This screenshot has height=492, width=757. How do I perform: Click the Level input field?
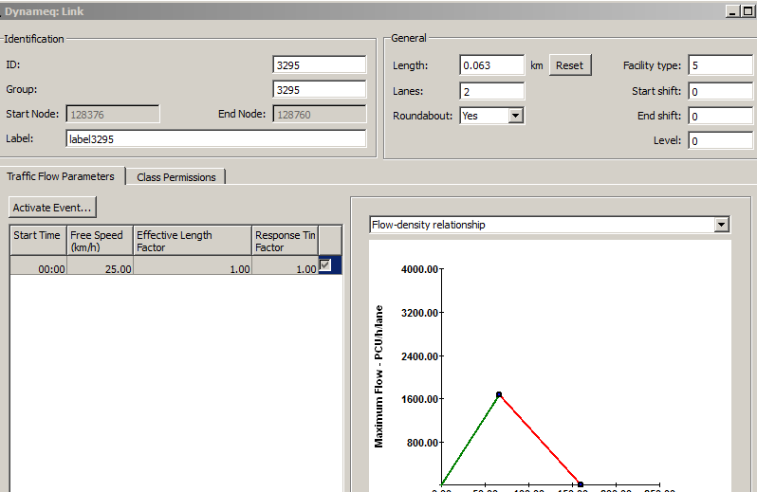point(720,141)
